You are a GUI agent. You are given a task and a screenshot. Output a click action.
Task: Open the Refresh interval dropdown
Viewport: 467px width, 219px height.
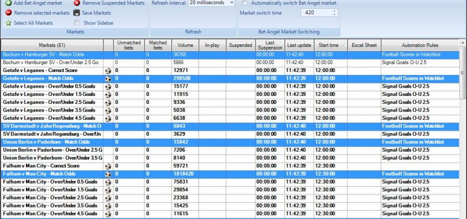(232, 3)
